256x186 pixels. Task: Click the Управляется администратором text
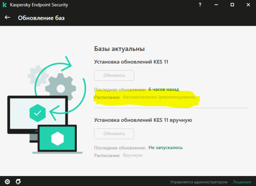pyautogui.click(x=199, y=182)
